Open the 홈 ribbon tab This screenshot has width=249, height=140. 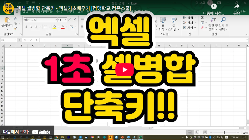pyautogui.click(x=17, y=12)
